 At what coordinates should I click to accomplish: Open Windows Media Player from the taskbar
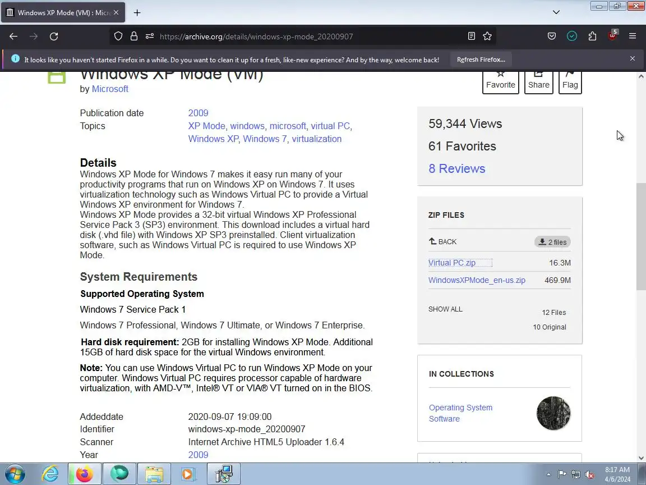pos(187,474)
